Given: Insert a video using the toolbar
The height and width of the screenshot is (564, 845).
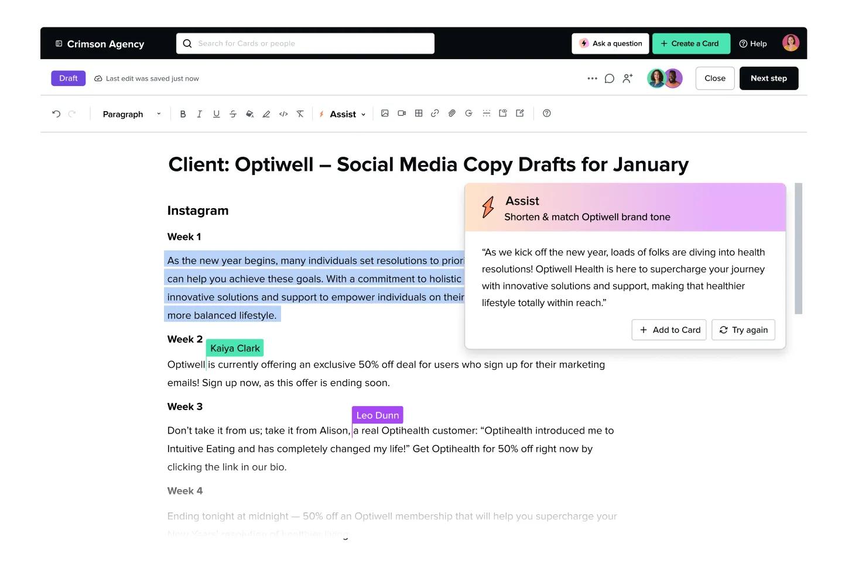Looking at the screenshot, I should (402, 113).
